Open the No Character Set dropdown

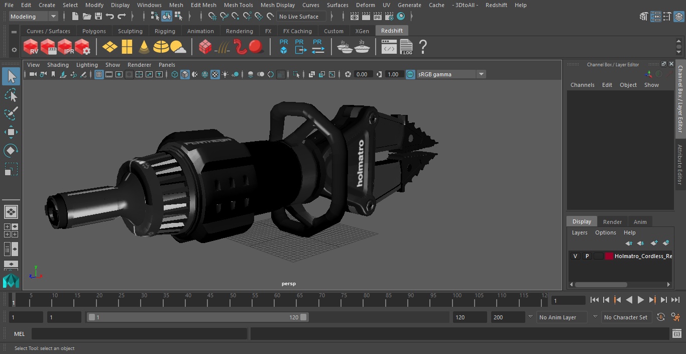click(626, 317)
